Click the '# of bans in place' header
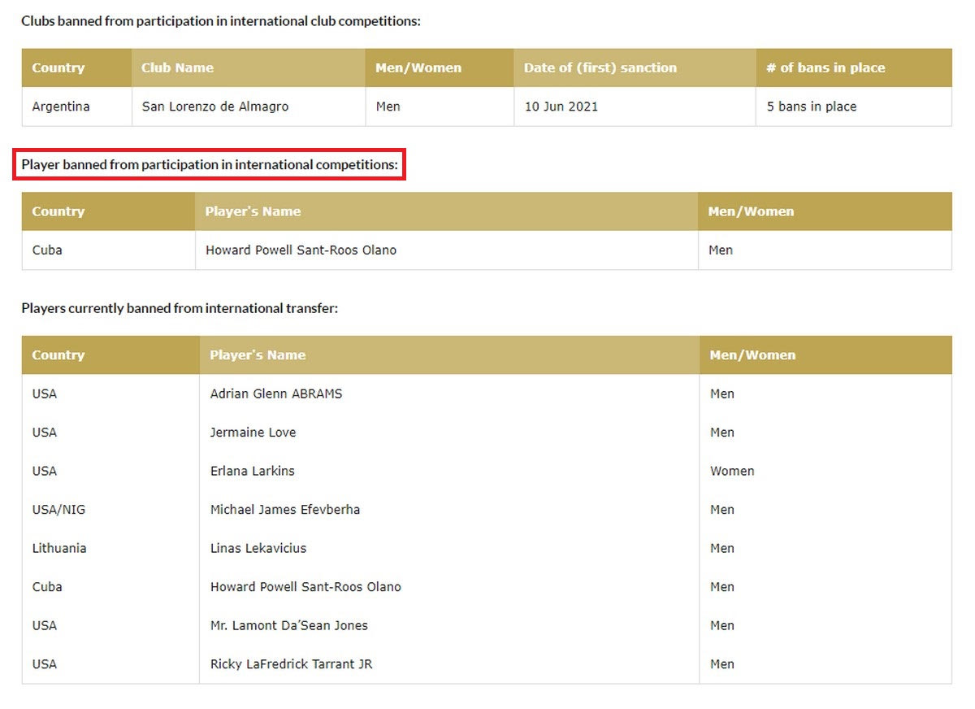 (825, 68)
